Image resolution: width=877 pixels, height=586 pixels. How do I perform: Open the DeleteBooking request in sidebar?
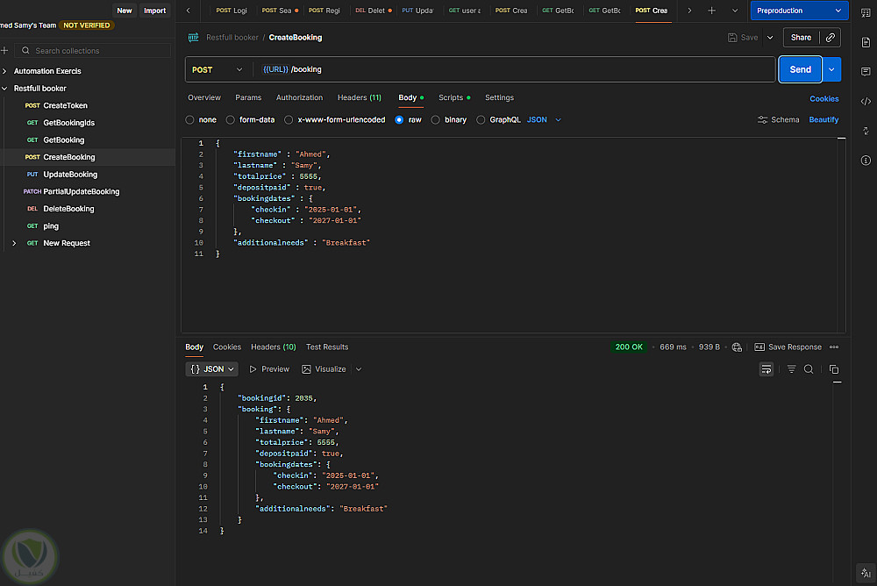68,209
